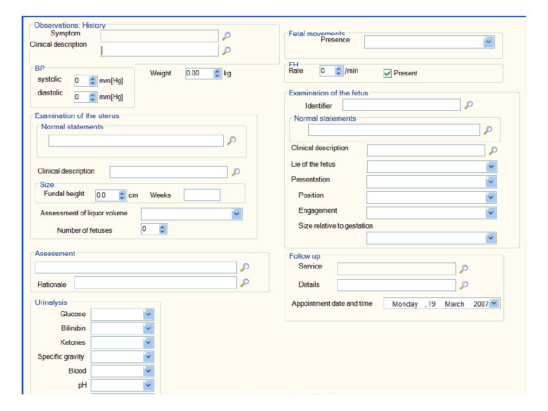Click the systolic BP spinner arrows
This screenshot has width=548, height=411.
pyautogui.click(x=92, y=80)
